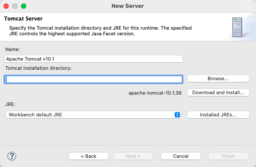The image size is (256, 167).
Task: Click the "Tomcat installation directory:" label
Action: click(38, 68)
